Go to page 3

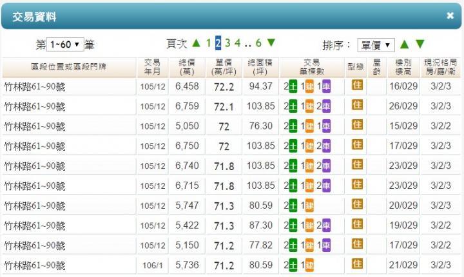(227, 43)
